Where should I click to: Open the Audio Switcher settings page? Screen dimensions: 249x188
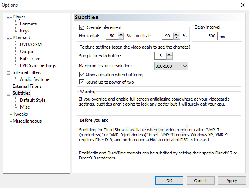click(x=35, y=79)
